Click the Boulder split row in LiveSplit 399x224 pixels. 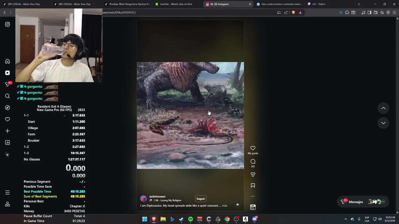pos(54,141)
